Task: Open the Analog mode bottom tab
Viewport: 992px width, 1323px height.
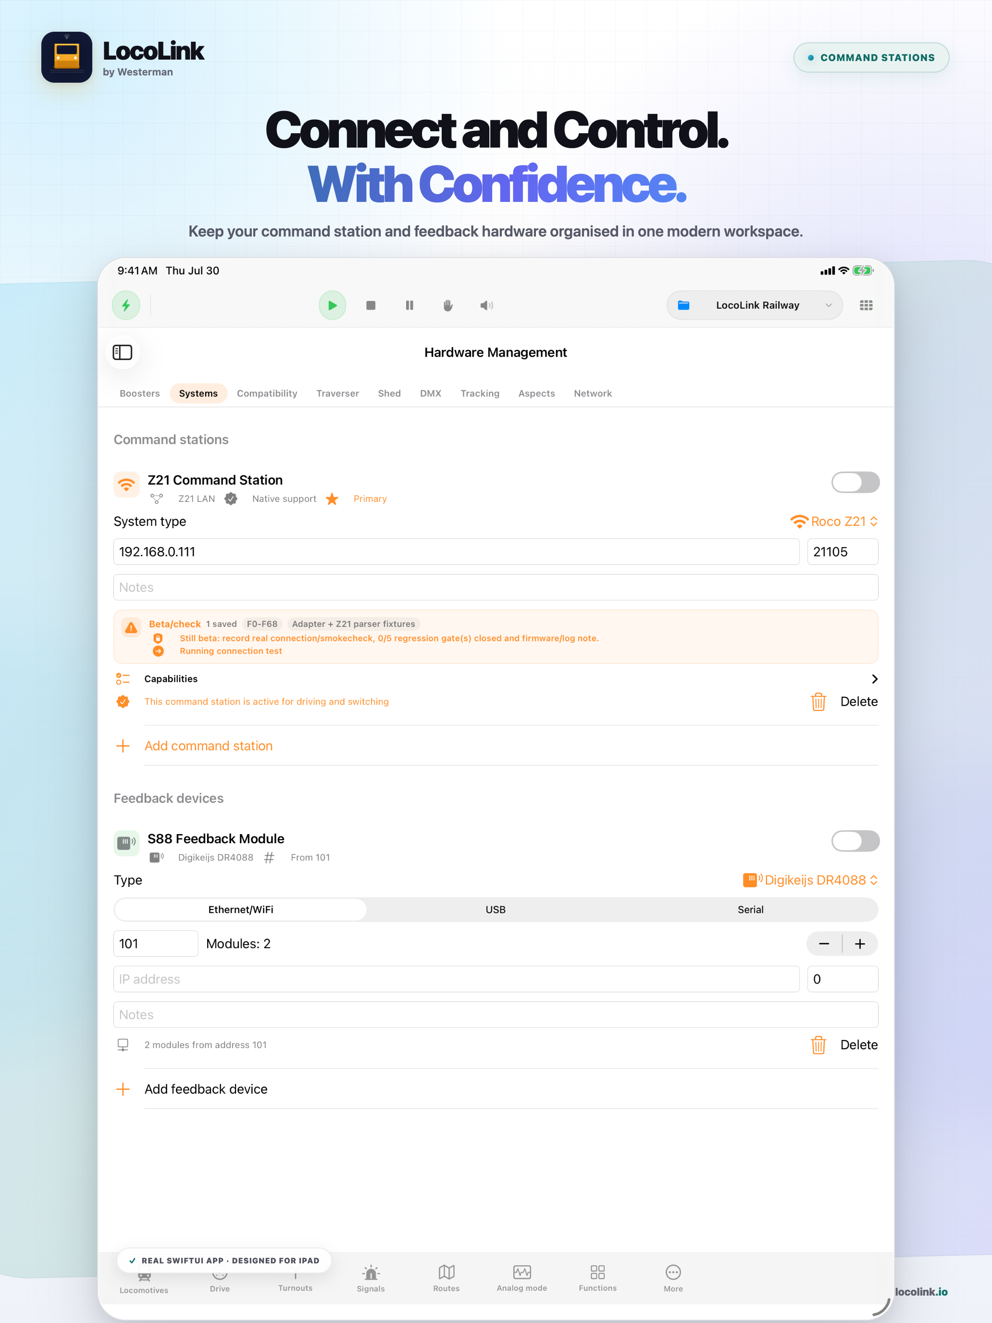Action: 522,1279
